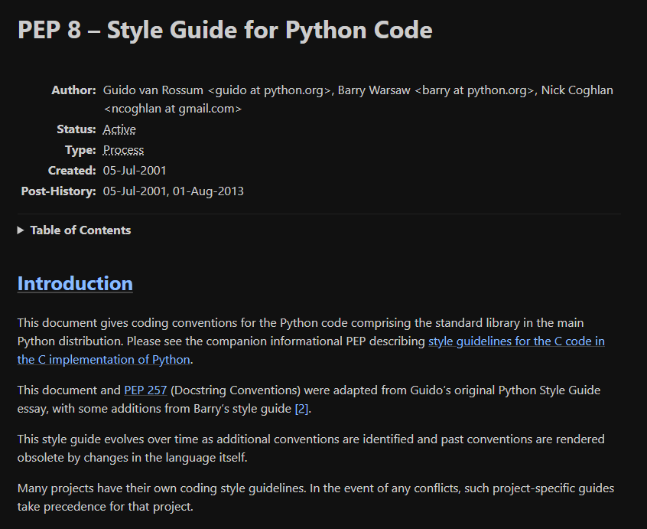This screenshot has height=529, width=647.
Task: Click the 'Author:' field label
Action: coord(73,90)
